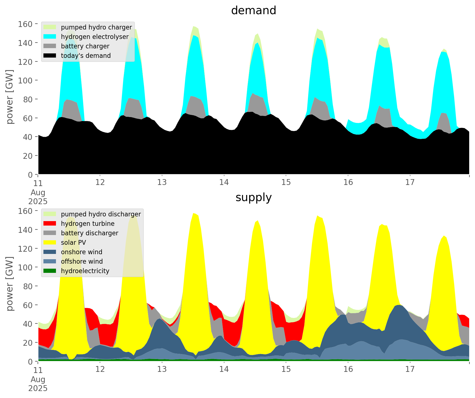Viewport: 475px width, 398px height.
Task: Click the yellow solar PV legend swatch
Action: pyautogui.click(x=50, y=243)
